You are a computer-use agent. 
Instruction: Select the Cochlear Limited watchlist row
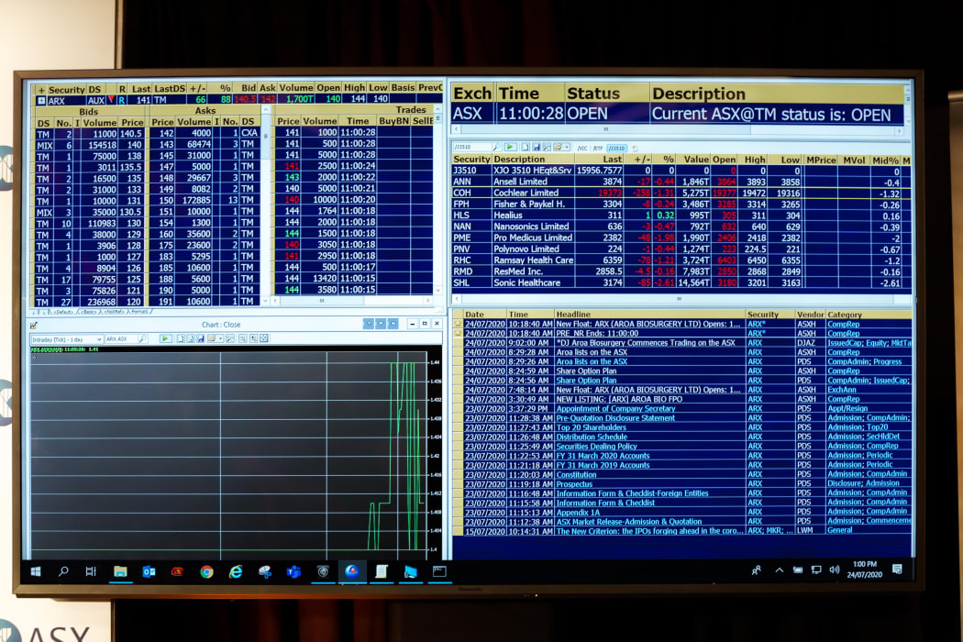(x=681, y=193)
